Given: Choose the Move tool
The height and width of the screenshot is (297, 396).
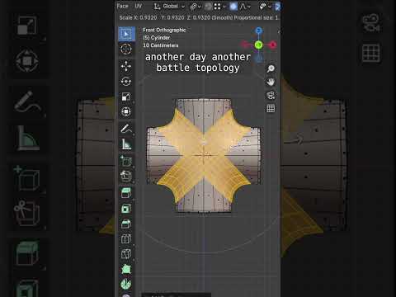Looking at the screenshot, I should (x=126, y=66).
